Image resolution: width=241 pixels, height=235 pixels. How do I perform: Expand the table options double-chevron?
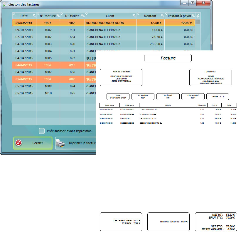[198, 16]
